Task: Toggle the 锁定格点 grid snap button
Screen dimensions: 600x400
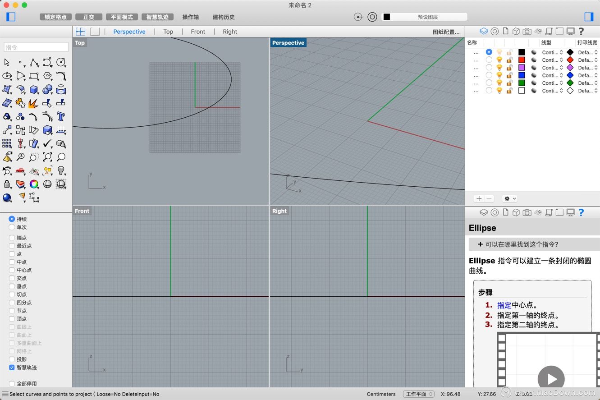Action: tap(55, 17)
